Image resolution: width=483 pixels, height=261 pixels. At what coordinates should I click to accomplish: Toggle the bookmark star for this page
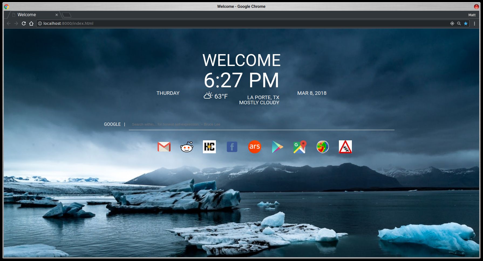(x=466, y=23)
